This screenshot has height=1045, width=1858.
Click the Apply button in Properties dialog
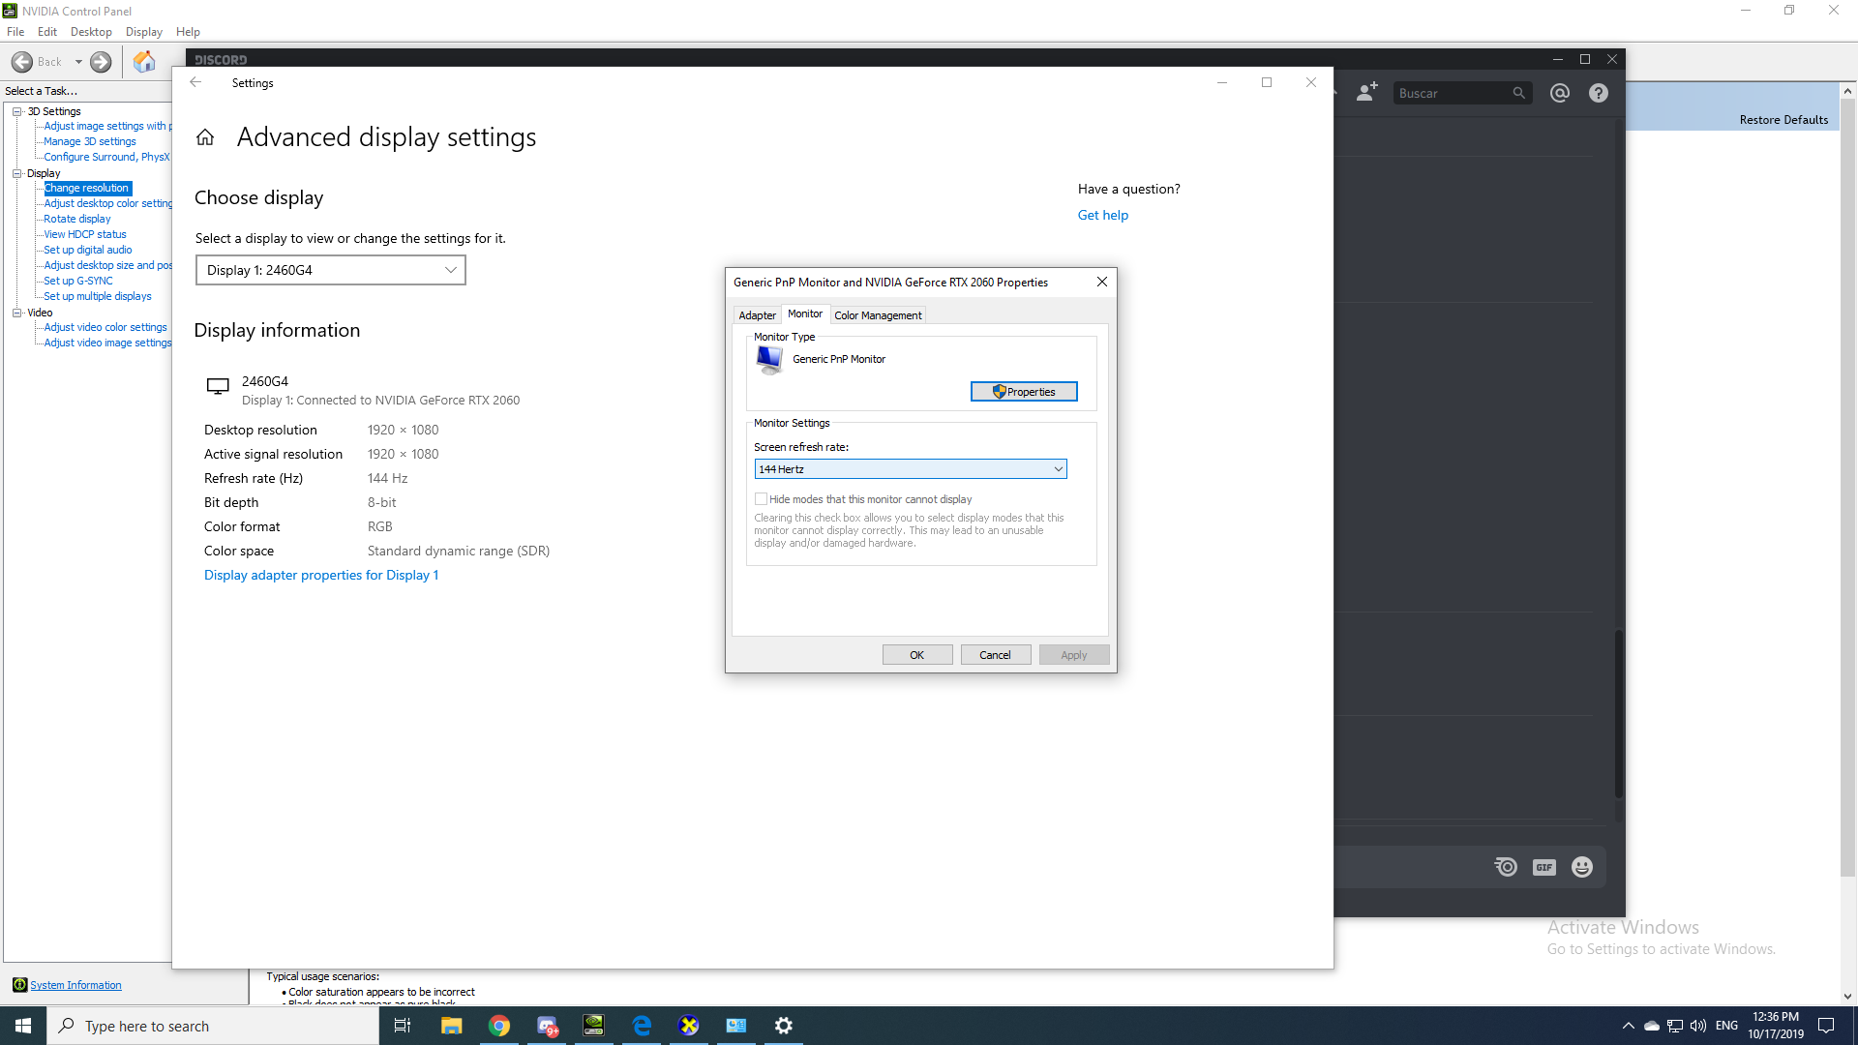point(1074,655)
